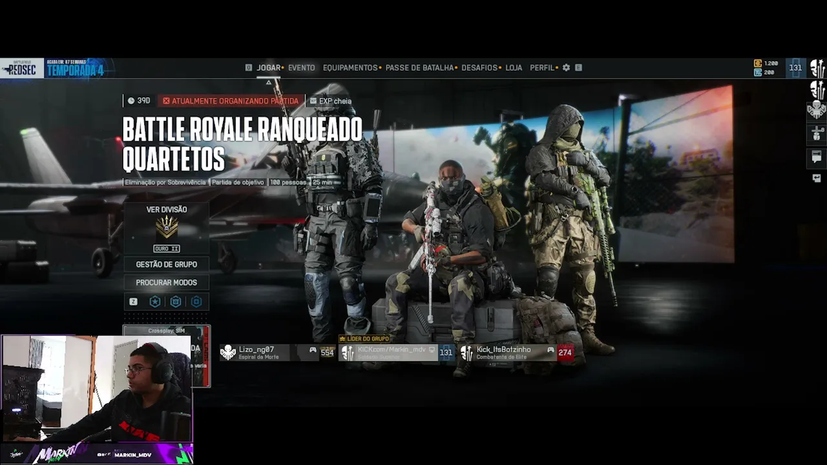Click the blue TC currency icon
Viewport: 827px width, 465px height.
758,72
